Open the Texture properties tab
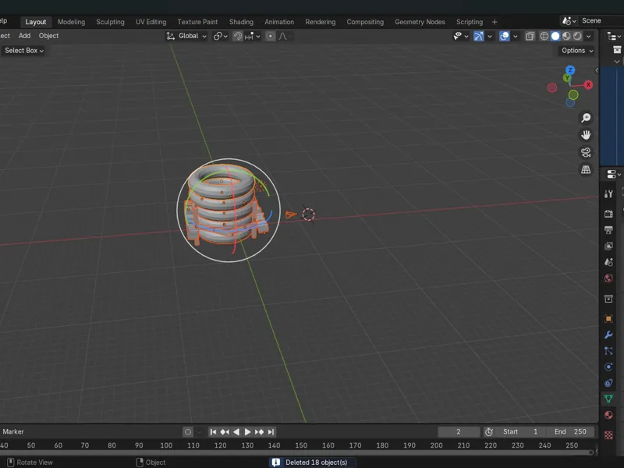The width and height of the screenshot is (624, 468). [x=608, y=435]
